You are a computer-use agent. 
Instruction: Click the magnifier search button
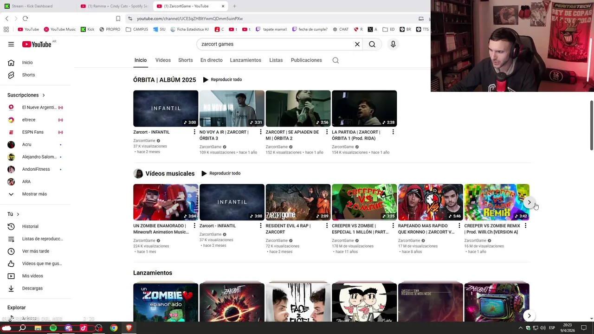coord(372,44)
